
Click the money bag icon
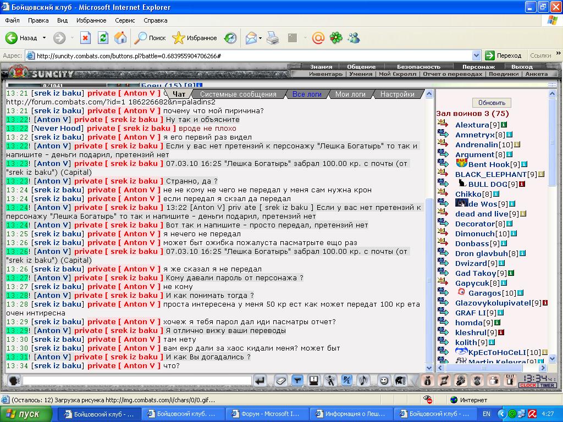(428, 381)
